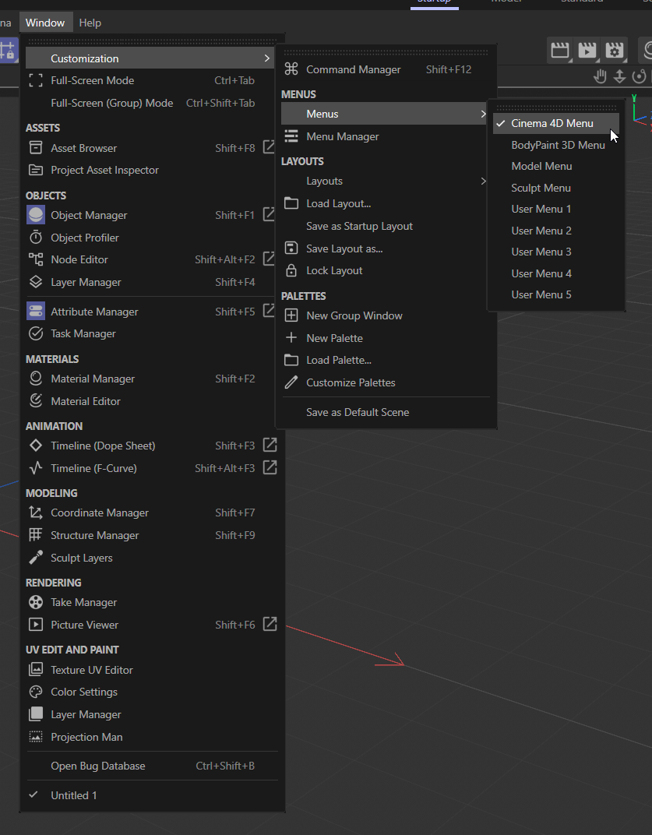Open Attribute Manager in new window icon
This screenshot has width=652, height=835.
tap(270, 311)
